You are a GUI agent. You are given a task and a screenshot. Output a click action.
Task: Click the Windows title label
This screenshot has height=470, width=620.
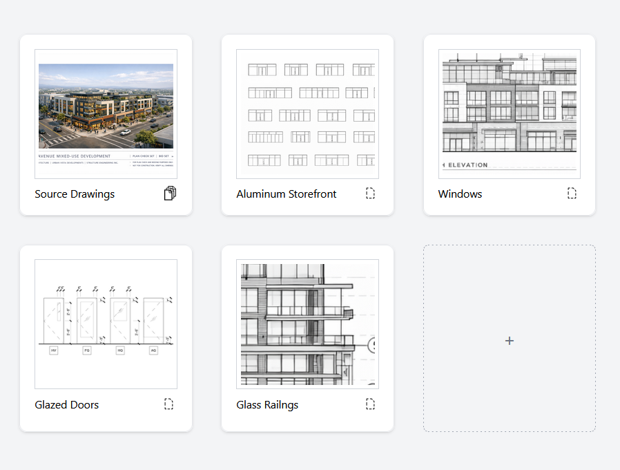coord(460,194)
